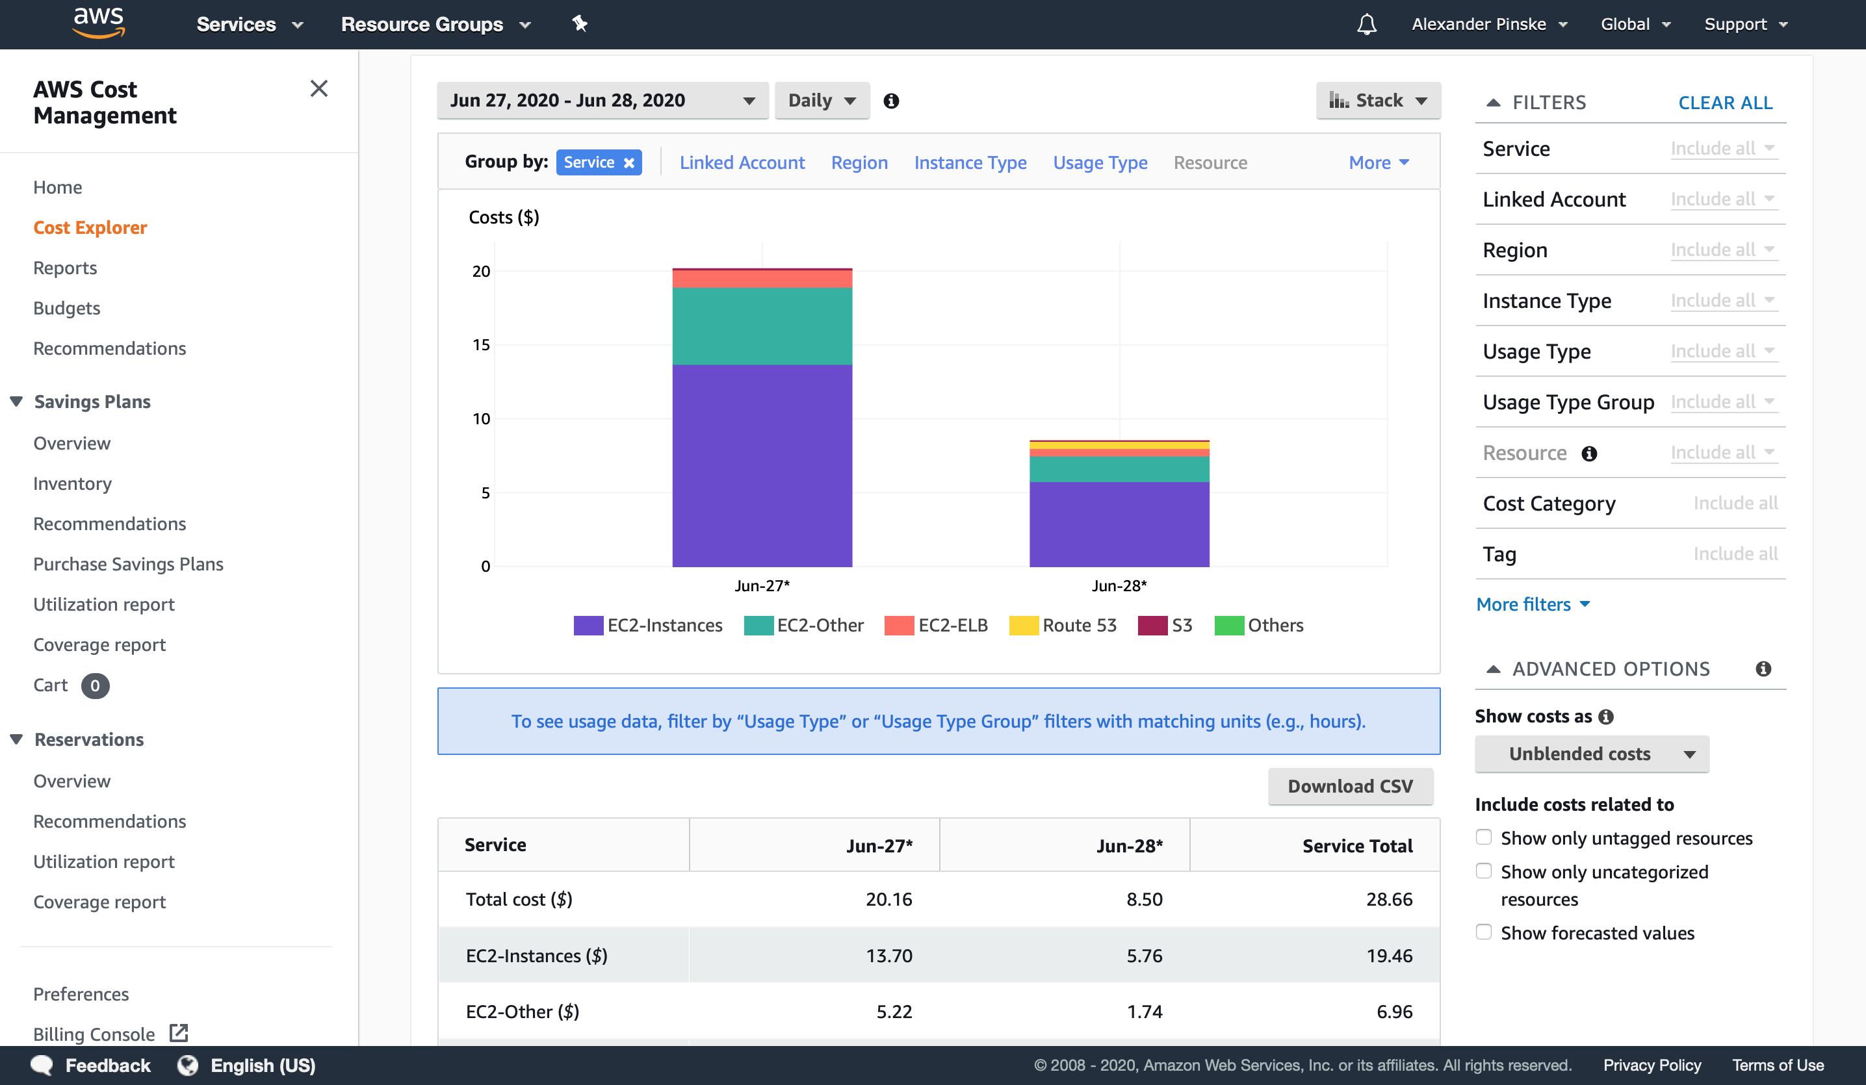The width and height of the screenshot is (1866, 1085).
Task: Click EC2-ELB legend swatch
Action: [899, 626]
